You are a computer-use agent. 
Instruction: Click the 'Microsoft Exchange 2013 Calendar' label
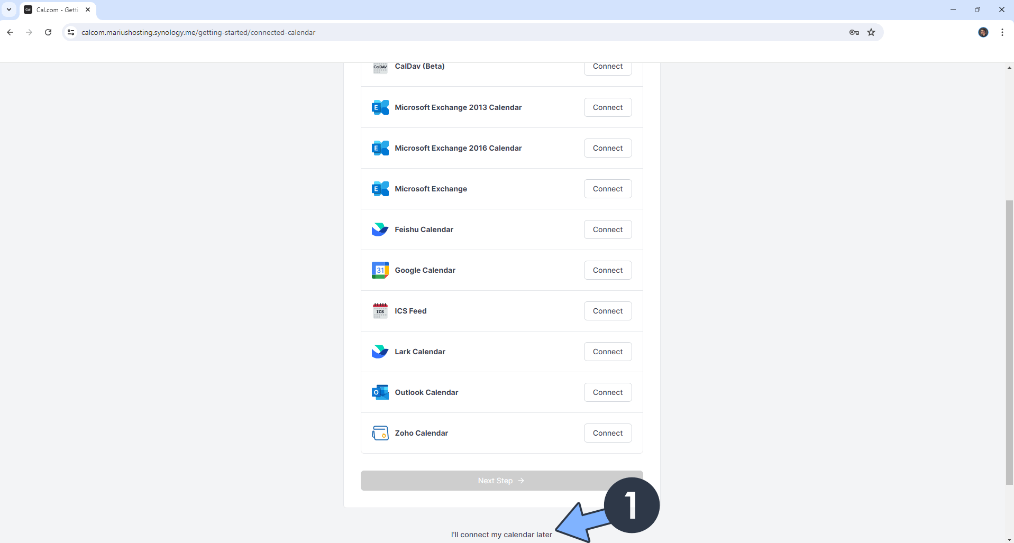tap(458, 107)
